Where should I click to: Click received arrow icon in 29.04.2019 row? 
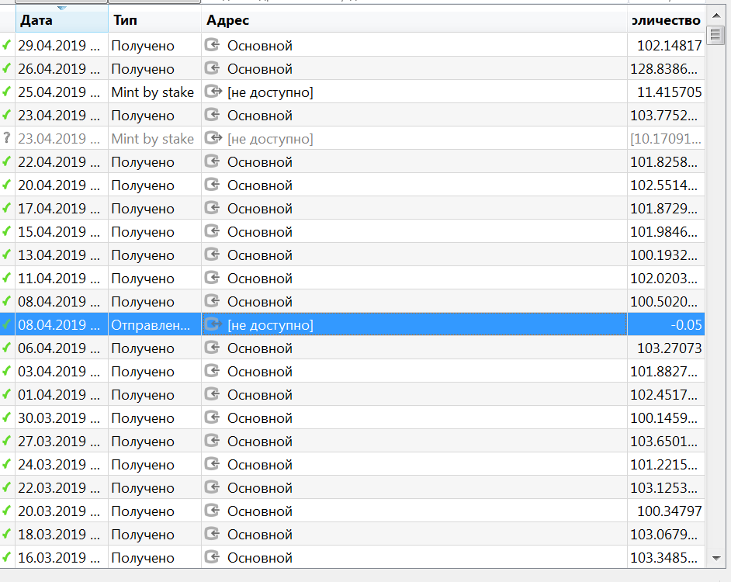212,45
